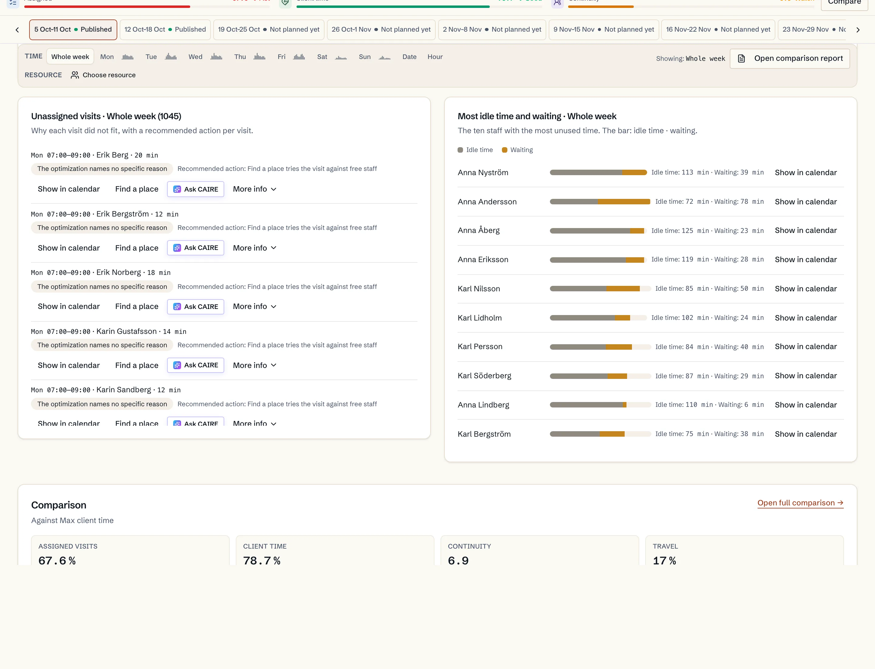Viewport: 875px width, 669px height.
Task: Switch time filter to Date
Action: pyautogui.click(x=410, y=57)
